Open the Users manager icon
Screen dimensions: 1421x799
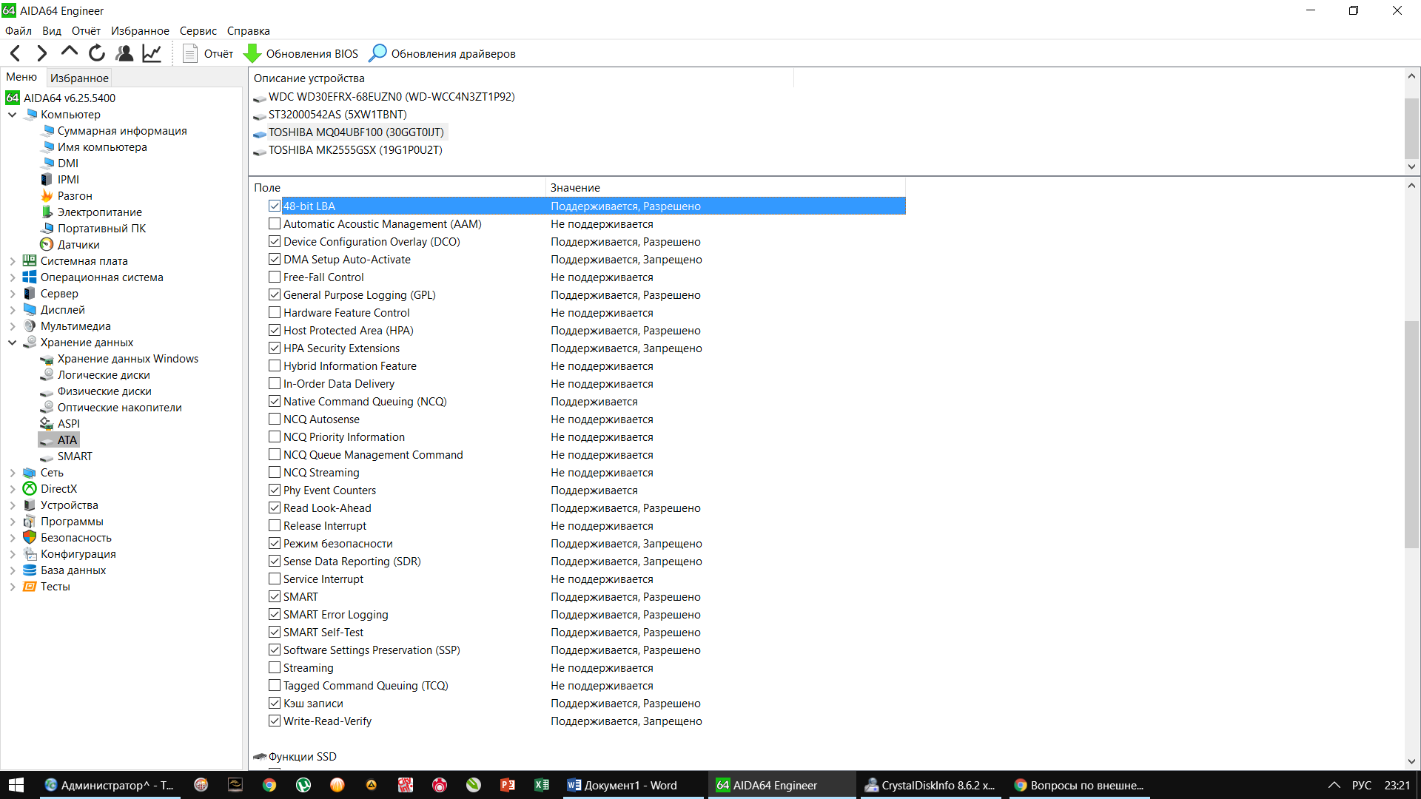124,53
